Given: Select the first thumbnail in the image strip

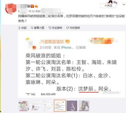Looking at the screenshot, I should [24, 106].
